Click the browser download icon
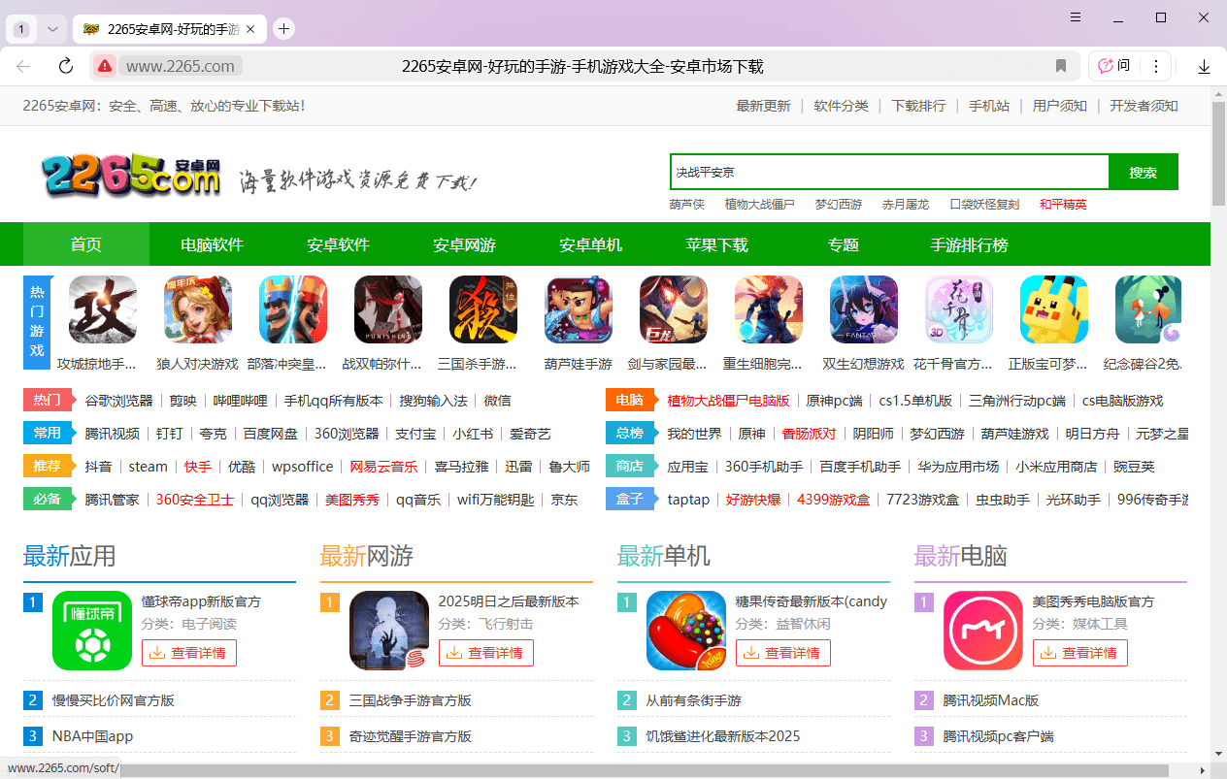Image resolution: width=1227 pixels, height=779 pixels. pyautogui.click(x=1204, y=66)
